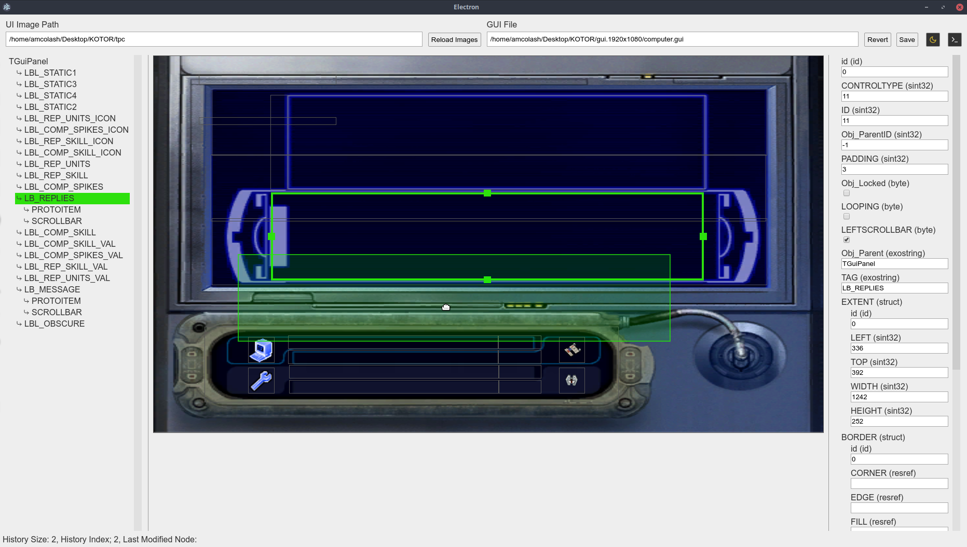Screen dimensions: 967x547
Task: Select LBL_REP_SKILL_ICON node
Action: [x=69, y=141]
